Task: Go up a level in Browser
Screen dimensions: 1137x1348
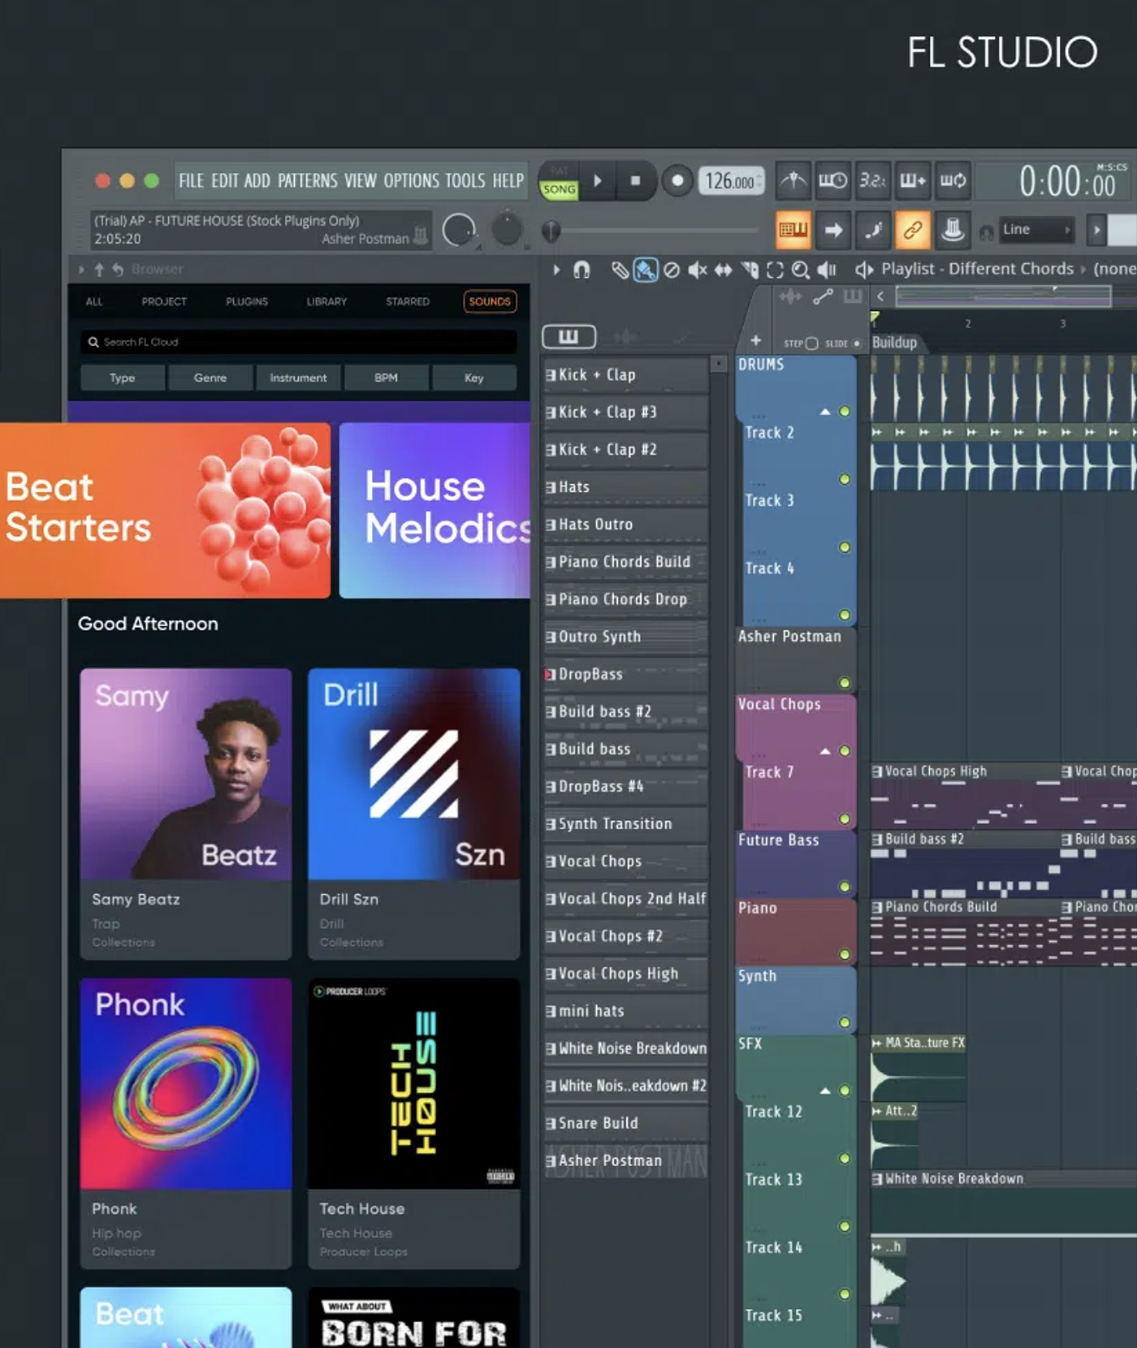Action: (99, 269)
